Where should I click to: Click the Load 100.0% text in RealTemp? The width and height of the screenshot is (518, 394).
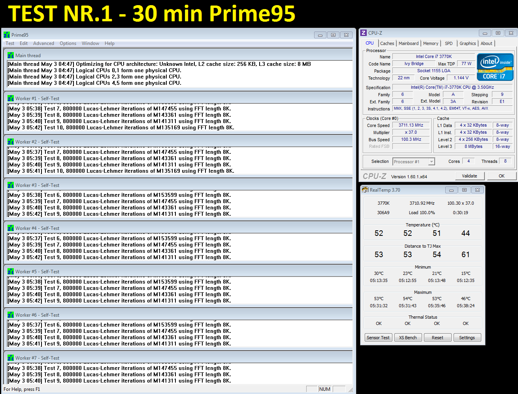(x=422, y=213)
